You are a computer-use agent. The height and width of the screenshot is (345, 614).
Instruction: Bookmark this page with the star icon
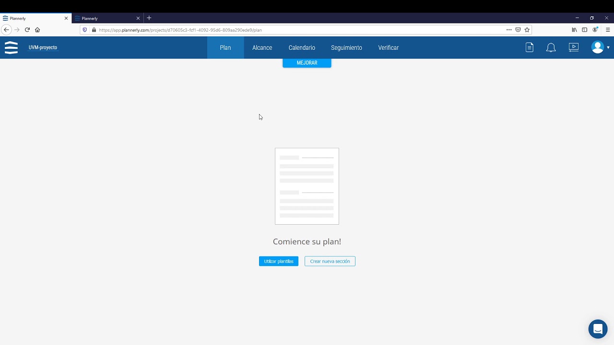(527, 30)
